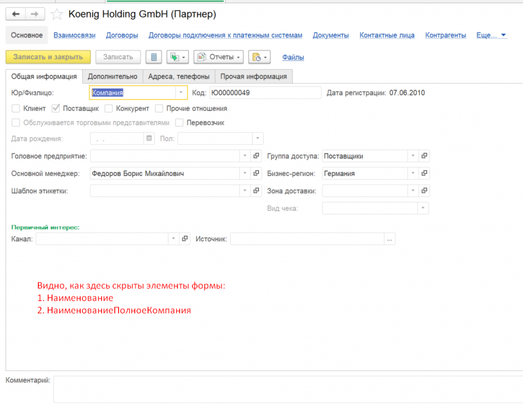
Task: Enable the Клиент checkbox
Action: [x=16, y=108]
